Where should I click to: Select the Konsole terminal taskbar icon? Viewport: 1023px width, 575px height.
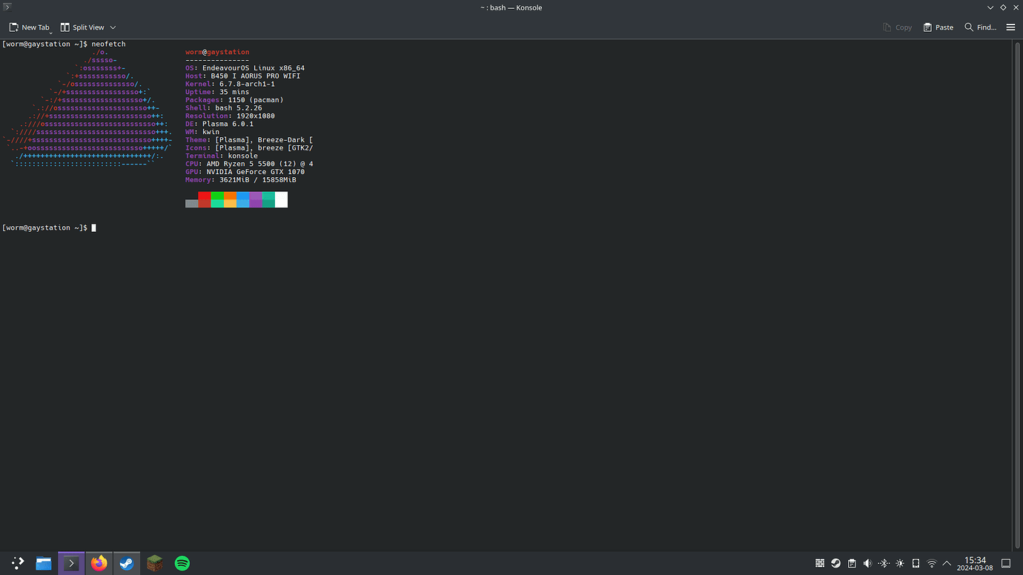(71, 563)
